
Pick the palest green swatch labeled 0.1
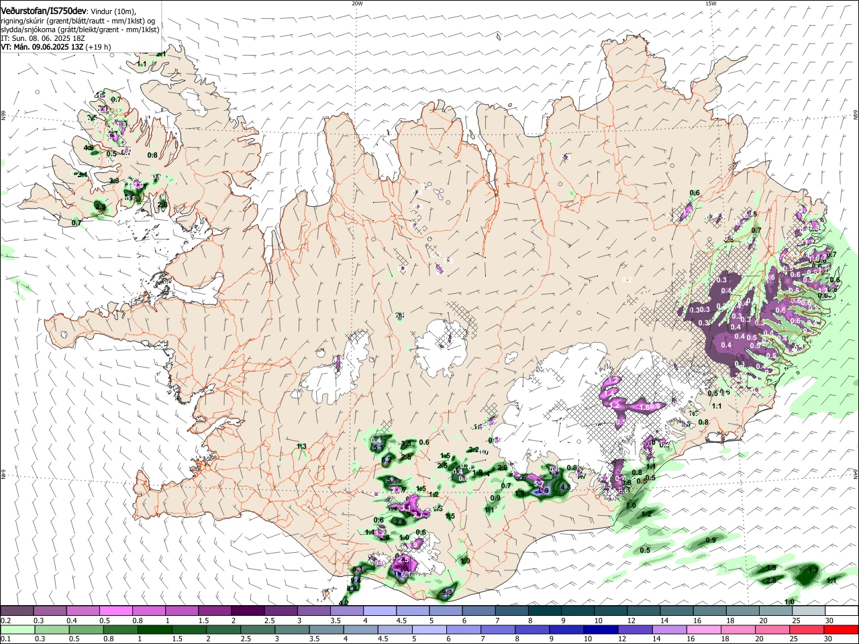(x=17, y=629)
